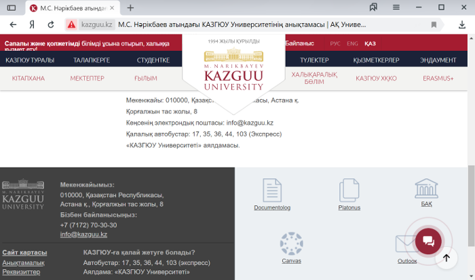Open СТУДЕНТКЕ menu
475x280 pixels.
153,60
